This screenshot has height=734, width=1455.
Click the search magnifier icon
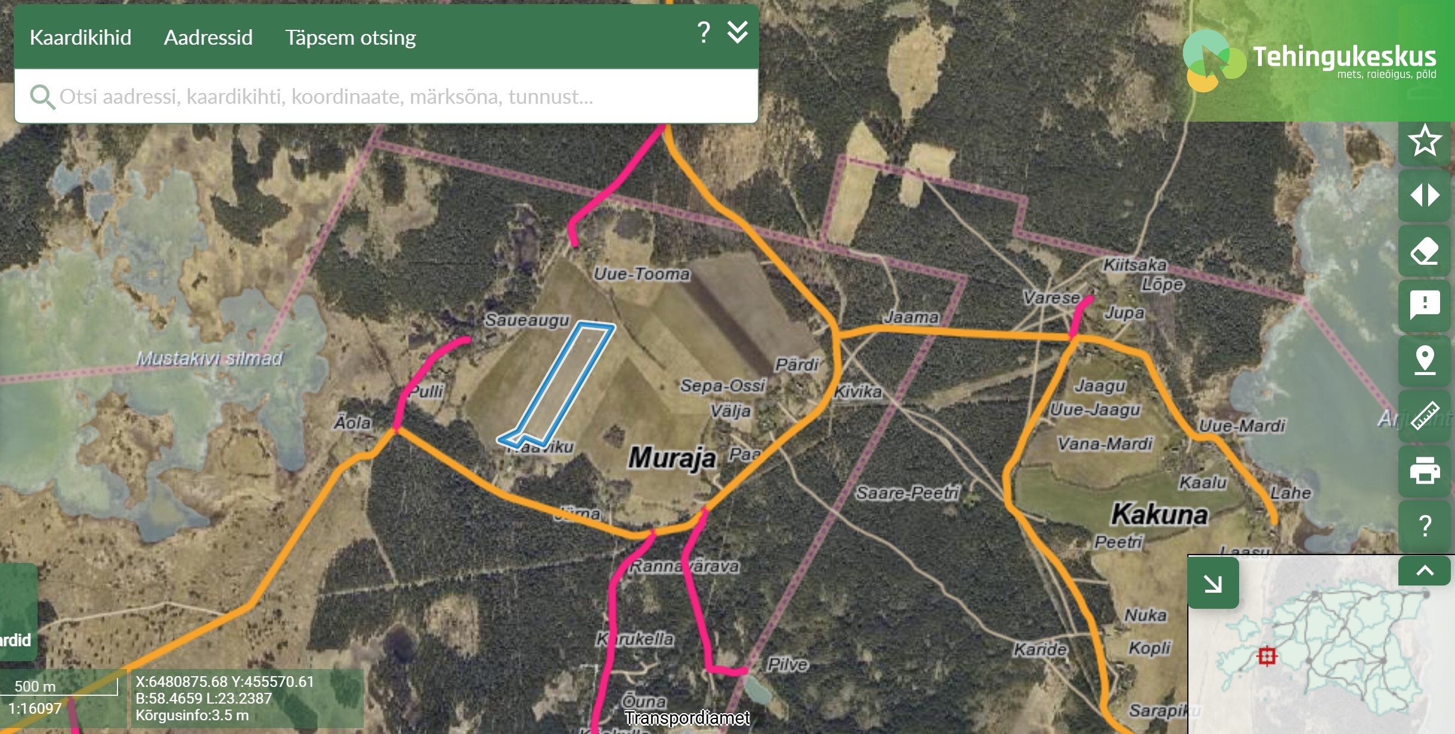click(42, 97)
